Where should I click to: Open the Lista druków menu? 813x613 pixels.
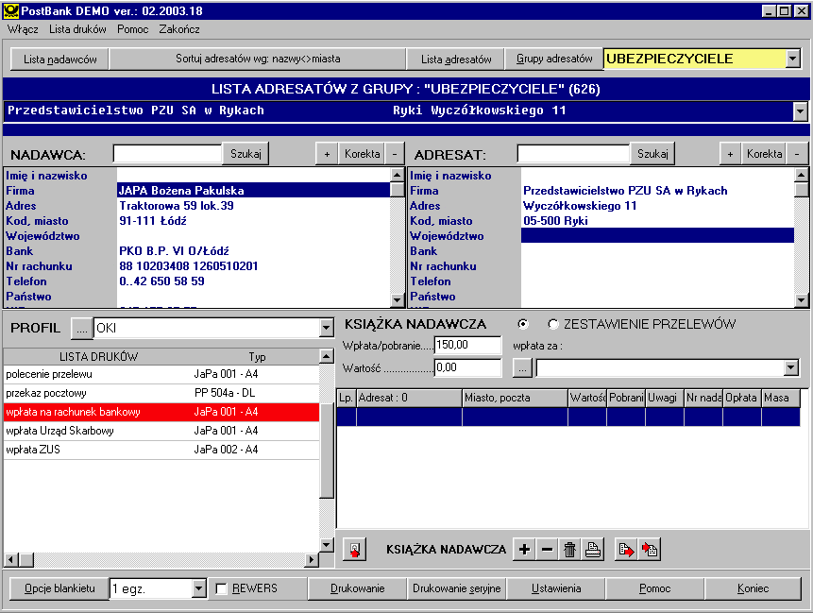[x=77, y=29]
